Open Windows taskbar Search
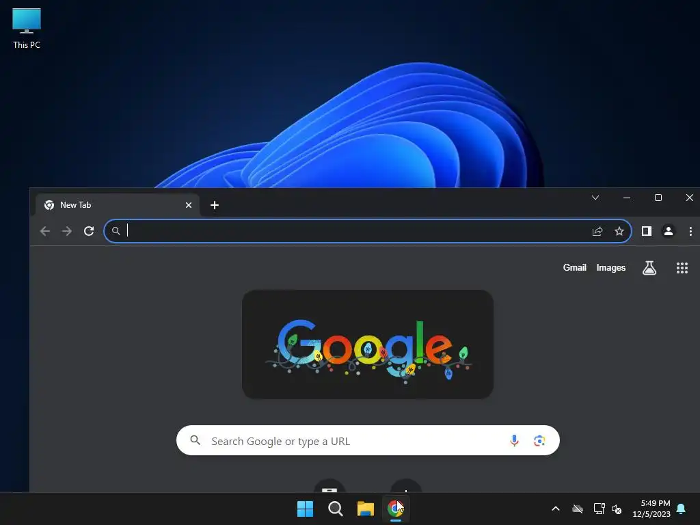700x525 pixels. pos(335,509)
